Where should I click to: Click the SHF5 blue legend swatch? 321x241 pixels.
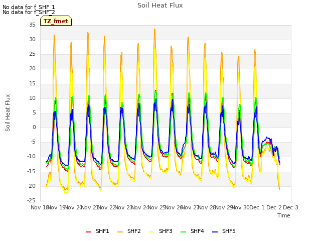(215, 232)
